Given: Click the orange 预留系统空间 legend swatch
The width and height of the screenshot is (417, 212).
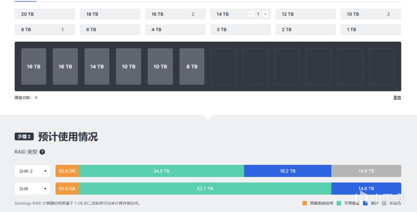Looking at the screenshot, I should pyautogui.click(x=305, y=203).
